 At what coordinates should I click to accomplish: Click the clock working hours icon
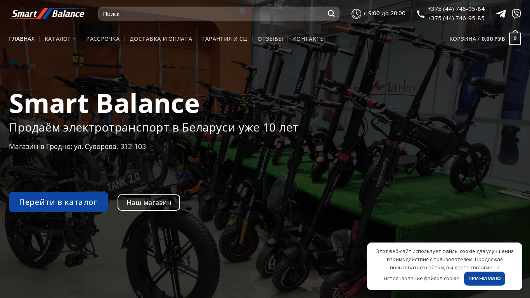coord(356,14)
